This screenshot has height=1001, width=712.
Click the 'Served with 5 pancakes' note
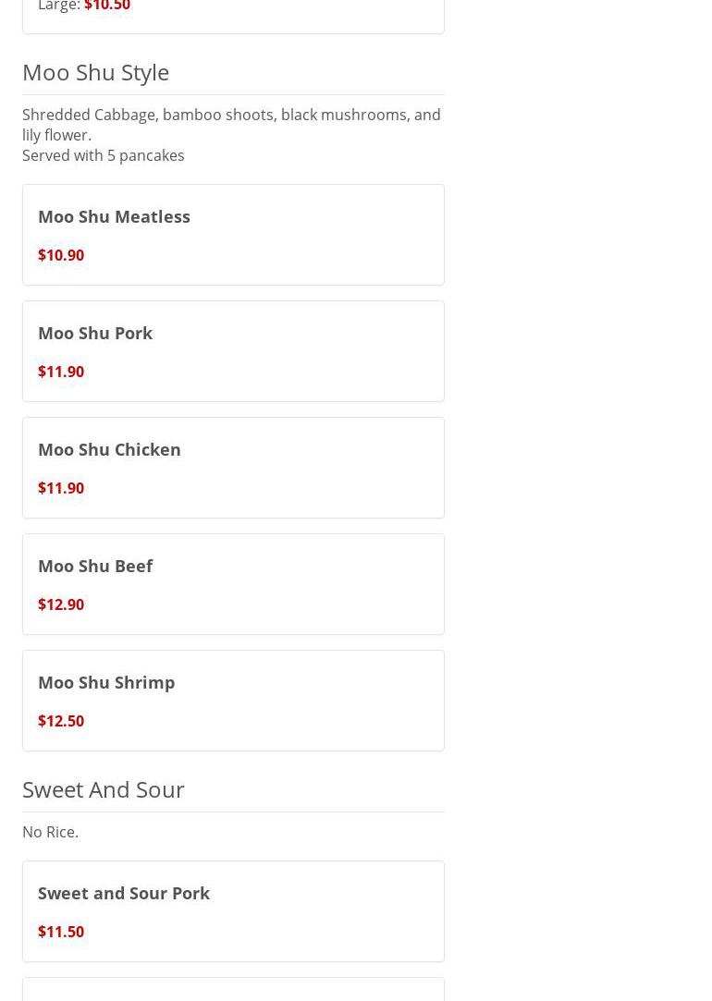(104, 155)
